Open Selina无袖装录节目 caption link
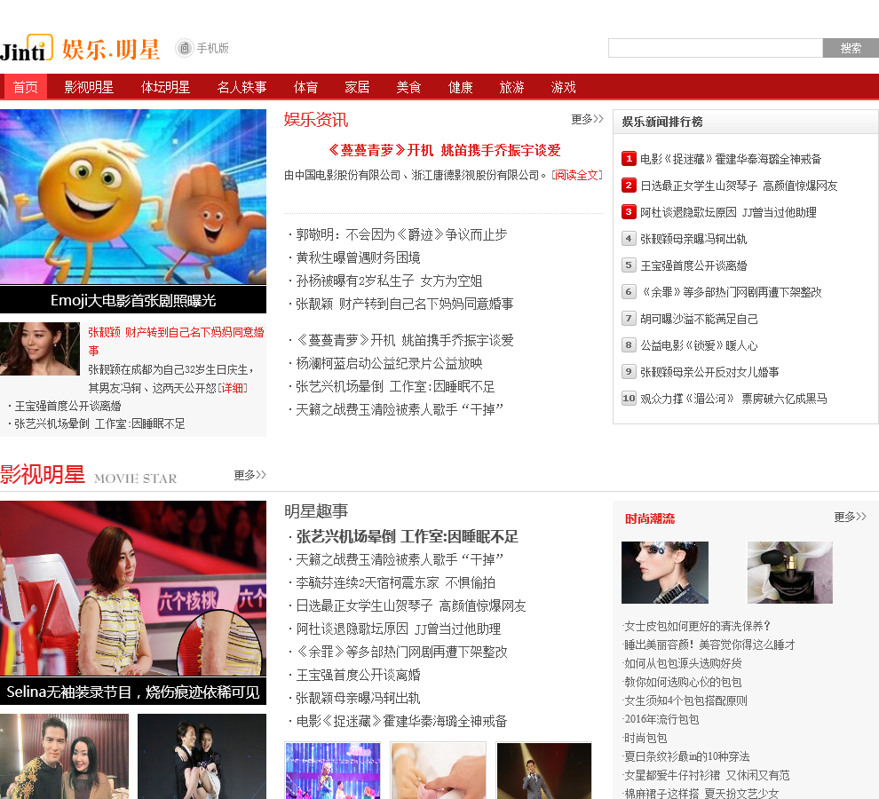The image size is (879, 799). pyautogui.click(x=133, y=692)
